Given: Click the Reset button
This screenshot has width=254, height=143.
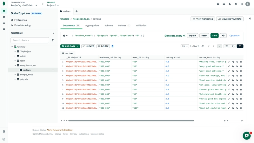Looking at the screenshot, I should pyautogui.click(x=204, y=36).
